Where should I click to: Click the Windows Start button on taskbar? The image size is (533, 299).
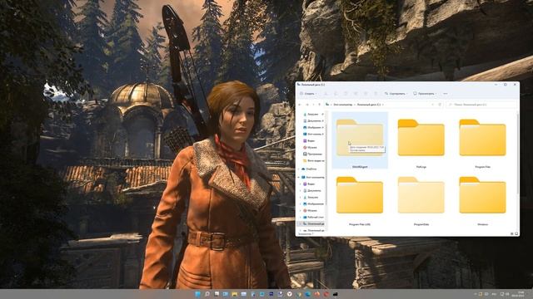[x=197, y=294]
